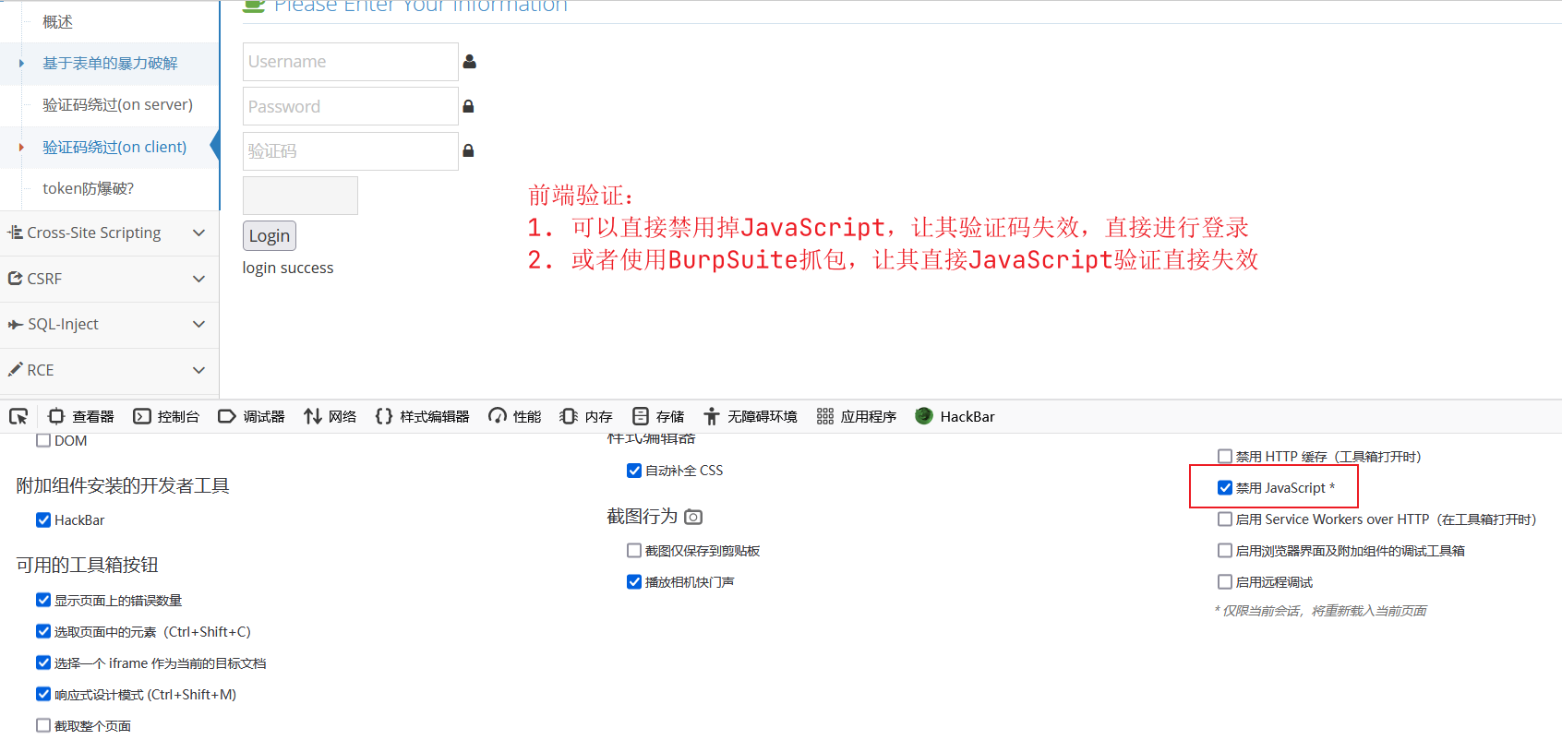The image size is (1562, 740).
Task: Click the captcha image box above Login
Action: point(300,196)
